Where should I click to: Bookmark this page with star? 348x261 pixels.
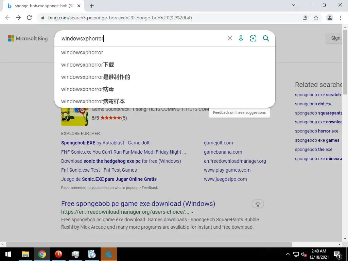(x=316, y=18)
